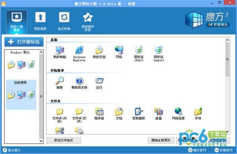Click the 桌面 section header

click(54, 40)
